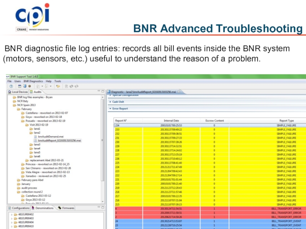Open dropdown arrow beside first greyed device icon
The image size is (306, 229).
coord(42,86)
